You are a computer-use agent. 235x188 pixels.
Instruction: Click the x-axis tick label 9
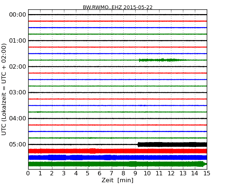click(x=135, y=174)
